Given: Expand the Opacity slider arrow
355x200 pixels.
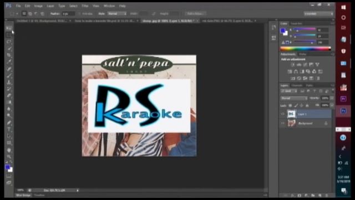Looking at the screenshot, I should click(x=332, y=98).
